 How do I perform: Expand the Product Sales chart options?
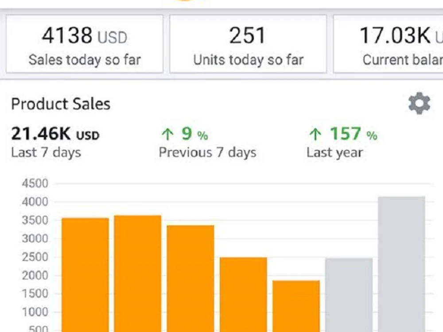click(x=418, y=103)
